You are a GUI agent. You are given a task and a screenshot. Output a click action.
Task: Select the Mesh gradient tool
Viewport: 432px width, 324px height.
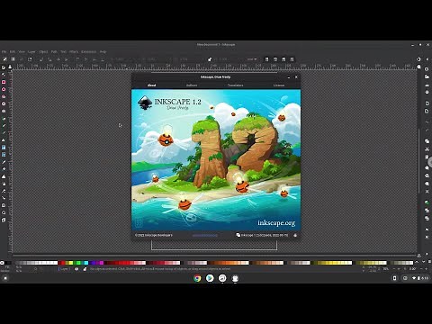click(x=4, y=155)
